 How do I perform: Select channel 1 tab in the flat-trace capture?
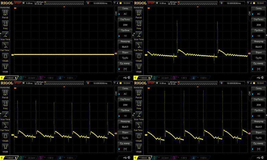(9, 78)
